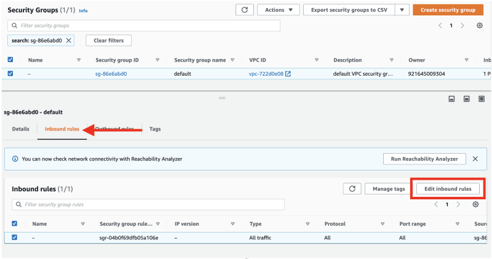Image resolution: width=492 pixels, height=259 pixels.
Task: Switch to the Tags tab
Action: coord(155,129)
